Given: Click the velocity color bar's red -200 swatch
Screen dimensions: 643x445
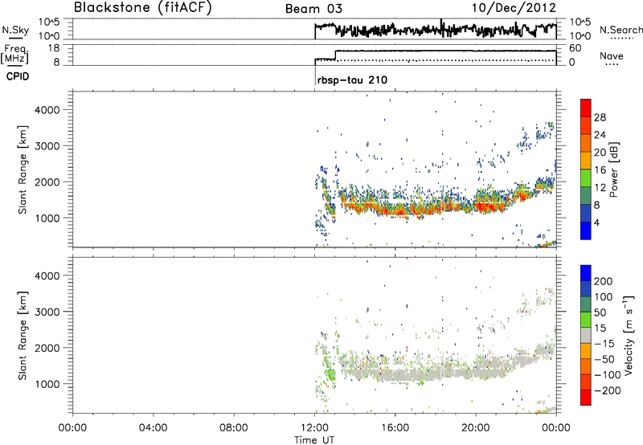Looking at the screenshot, I should [x=586, y=398].
